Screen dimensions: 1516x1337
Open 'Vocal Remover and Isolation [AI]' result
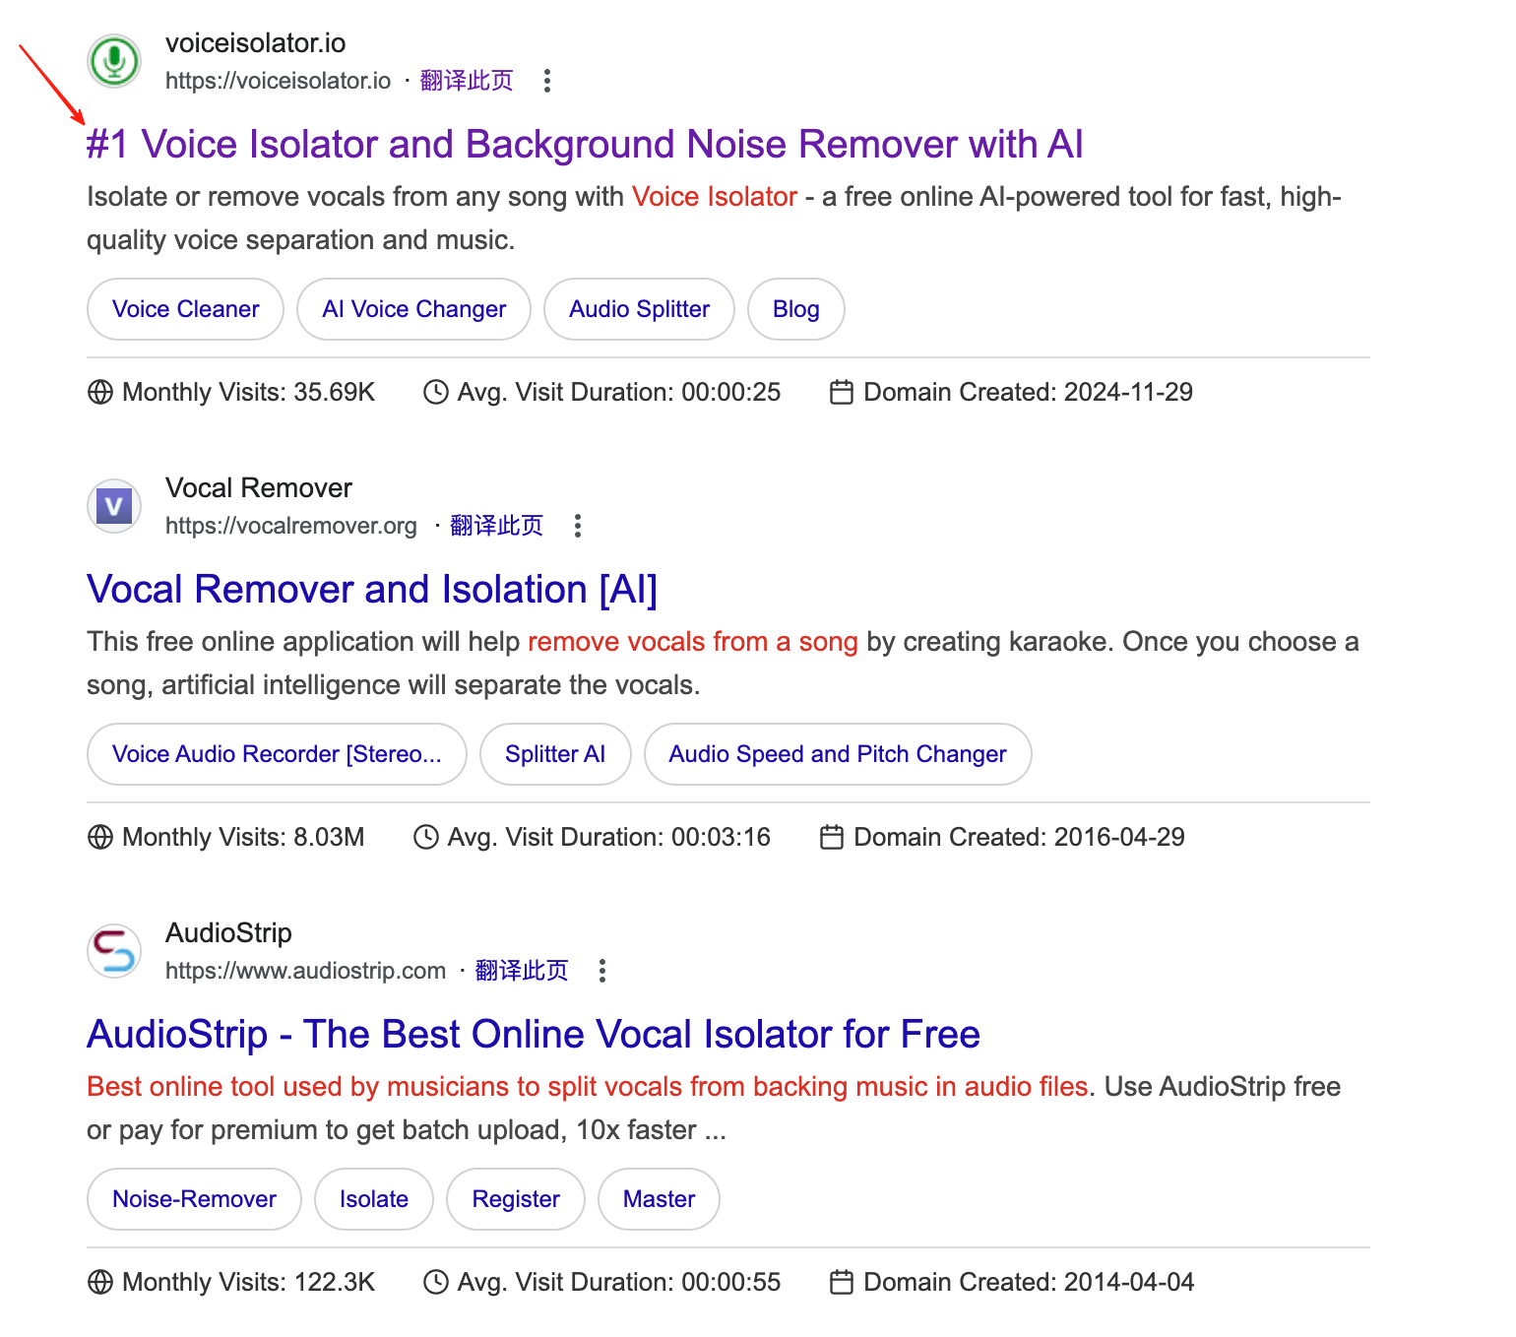[x=372, y=590]
